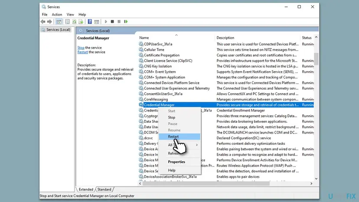Click the horizontal scrollbar thumb
The width and height of the screenshot is (359, 202).
(x=206, y=183)
